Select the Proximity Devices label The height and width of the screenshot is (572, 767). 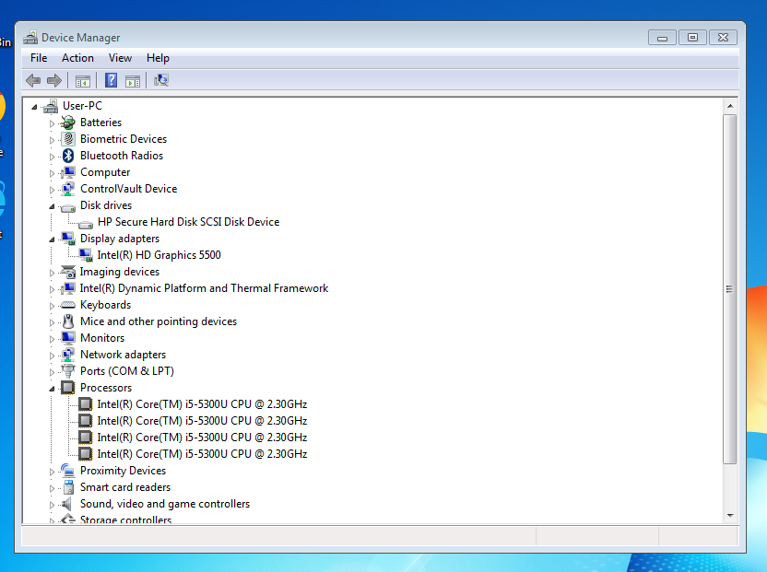click(x=123, y=471)
